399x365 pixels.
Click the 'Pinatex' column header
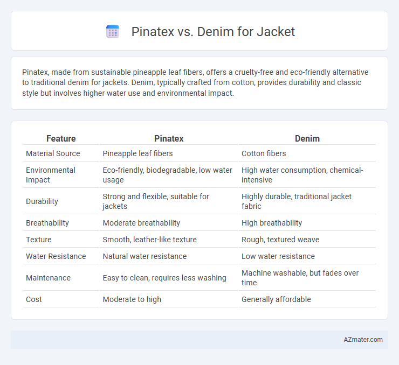[169, 138]
